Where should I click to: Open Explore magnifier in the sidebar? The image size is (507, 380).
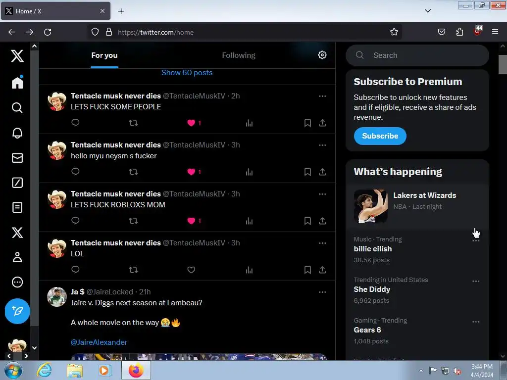click(x=17, y=107)
